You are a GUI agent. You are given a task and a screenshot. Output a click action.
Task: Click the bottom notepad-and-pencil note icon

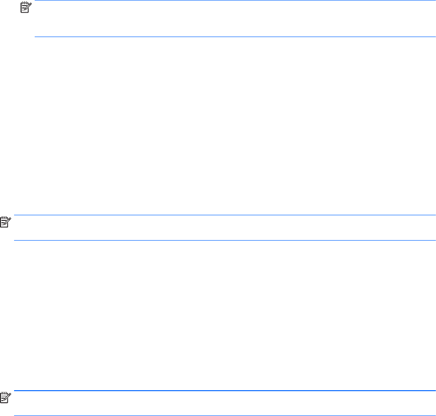click(x=5, y=398)
